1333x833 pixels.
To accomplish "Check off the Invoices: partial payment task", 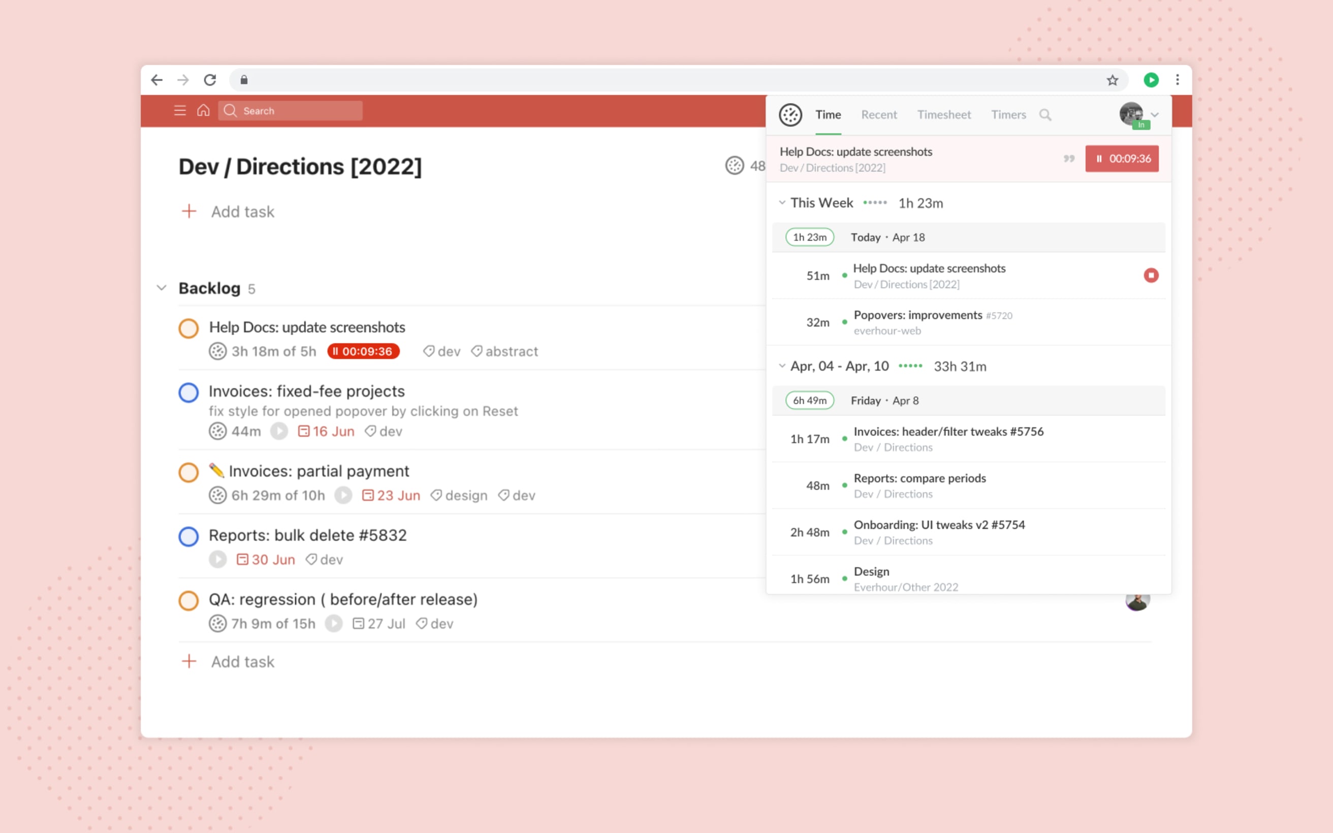I will pyautogui.click(x=188, y=472).
